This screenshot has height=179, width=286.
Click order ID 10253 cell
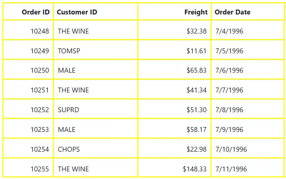click(x=40, y=130)
